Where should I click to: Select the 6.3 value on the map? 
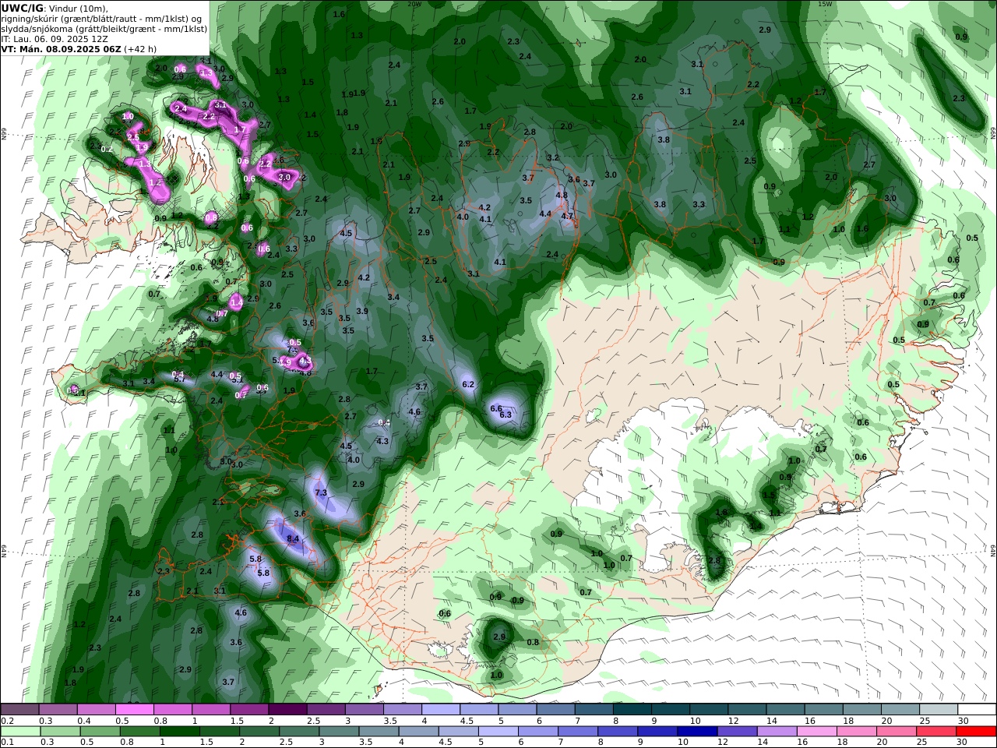pos(506,415)
